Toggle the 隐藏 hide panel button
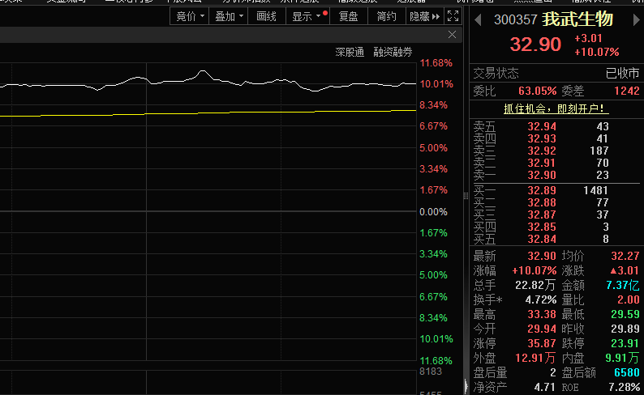The width and height of the screenshot is (644, 395). 419,16
